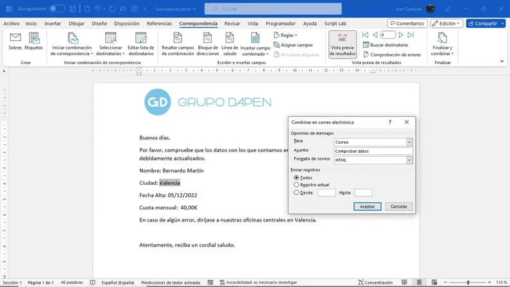This screenshot has height=287, width=510.
Task: Click Editar lista de destinatarios
Action: tap(141, 44)
